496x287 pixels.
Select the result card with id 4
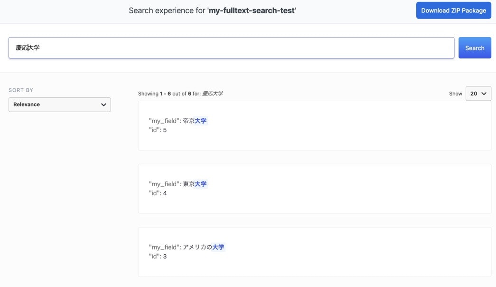tap(314, 189)
